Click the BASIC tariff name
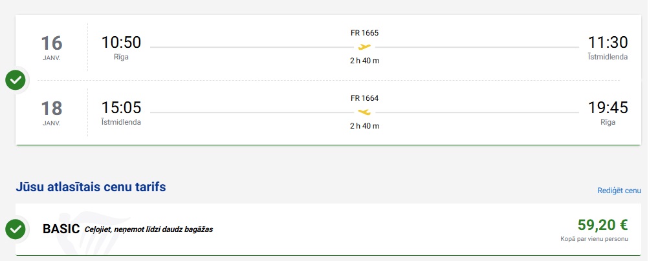The image size is (658, 261). (x=61, y=229)
